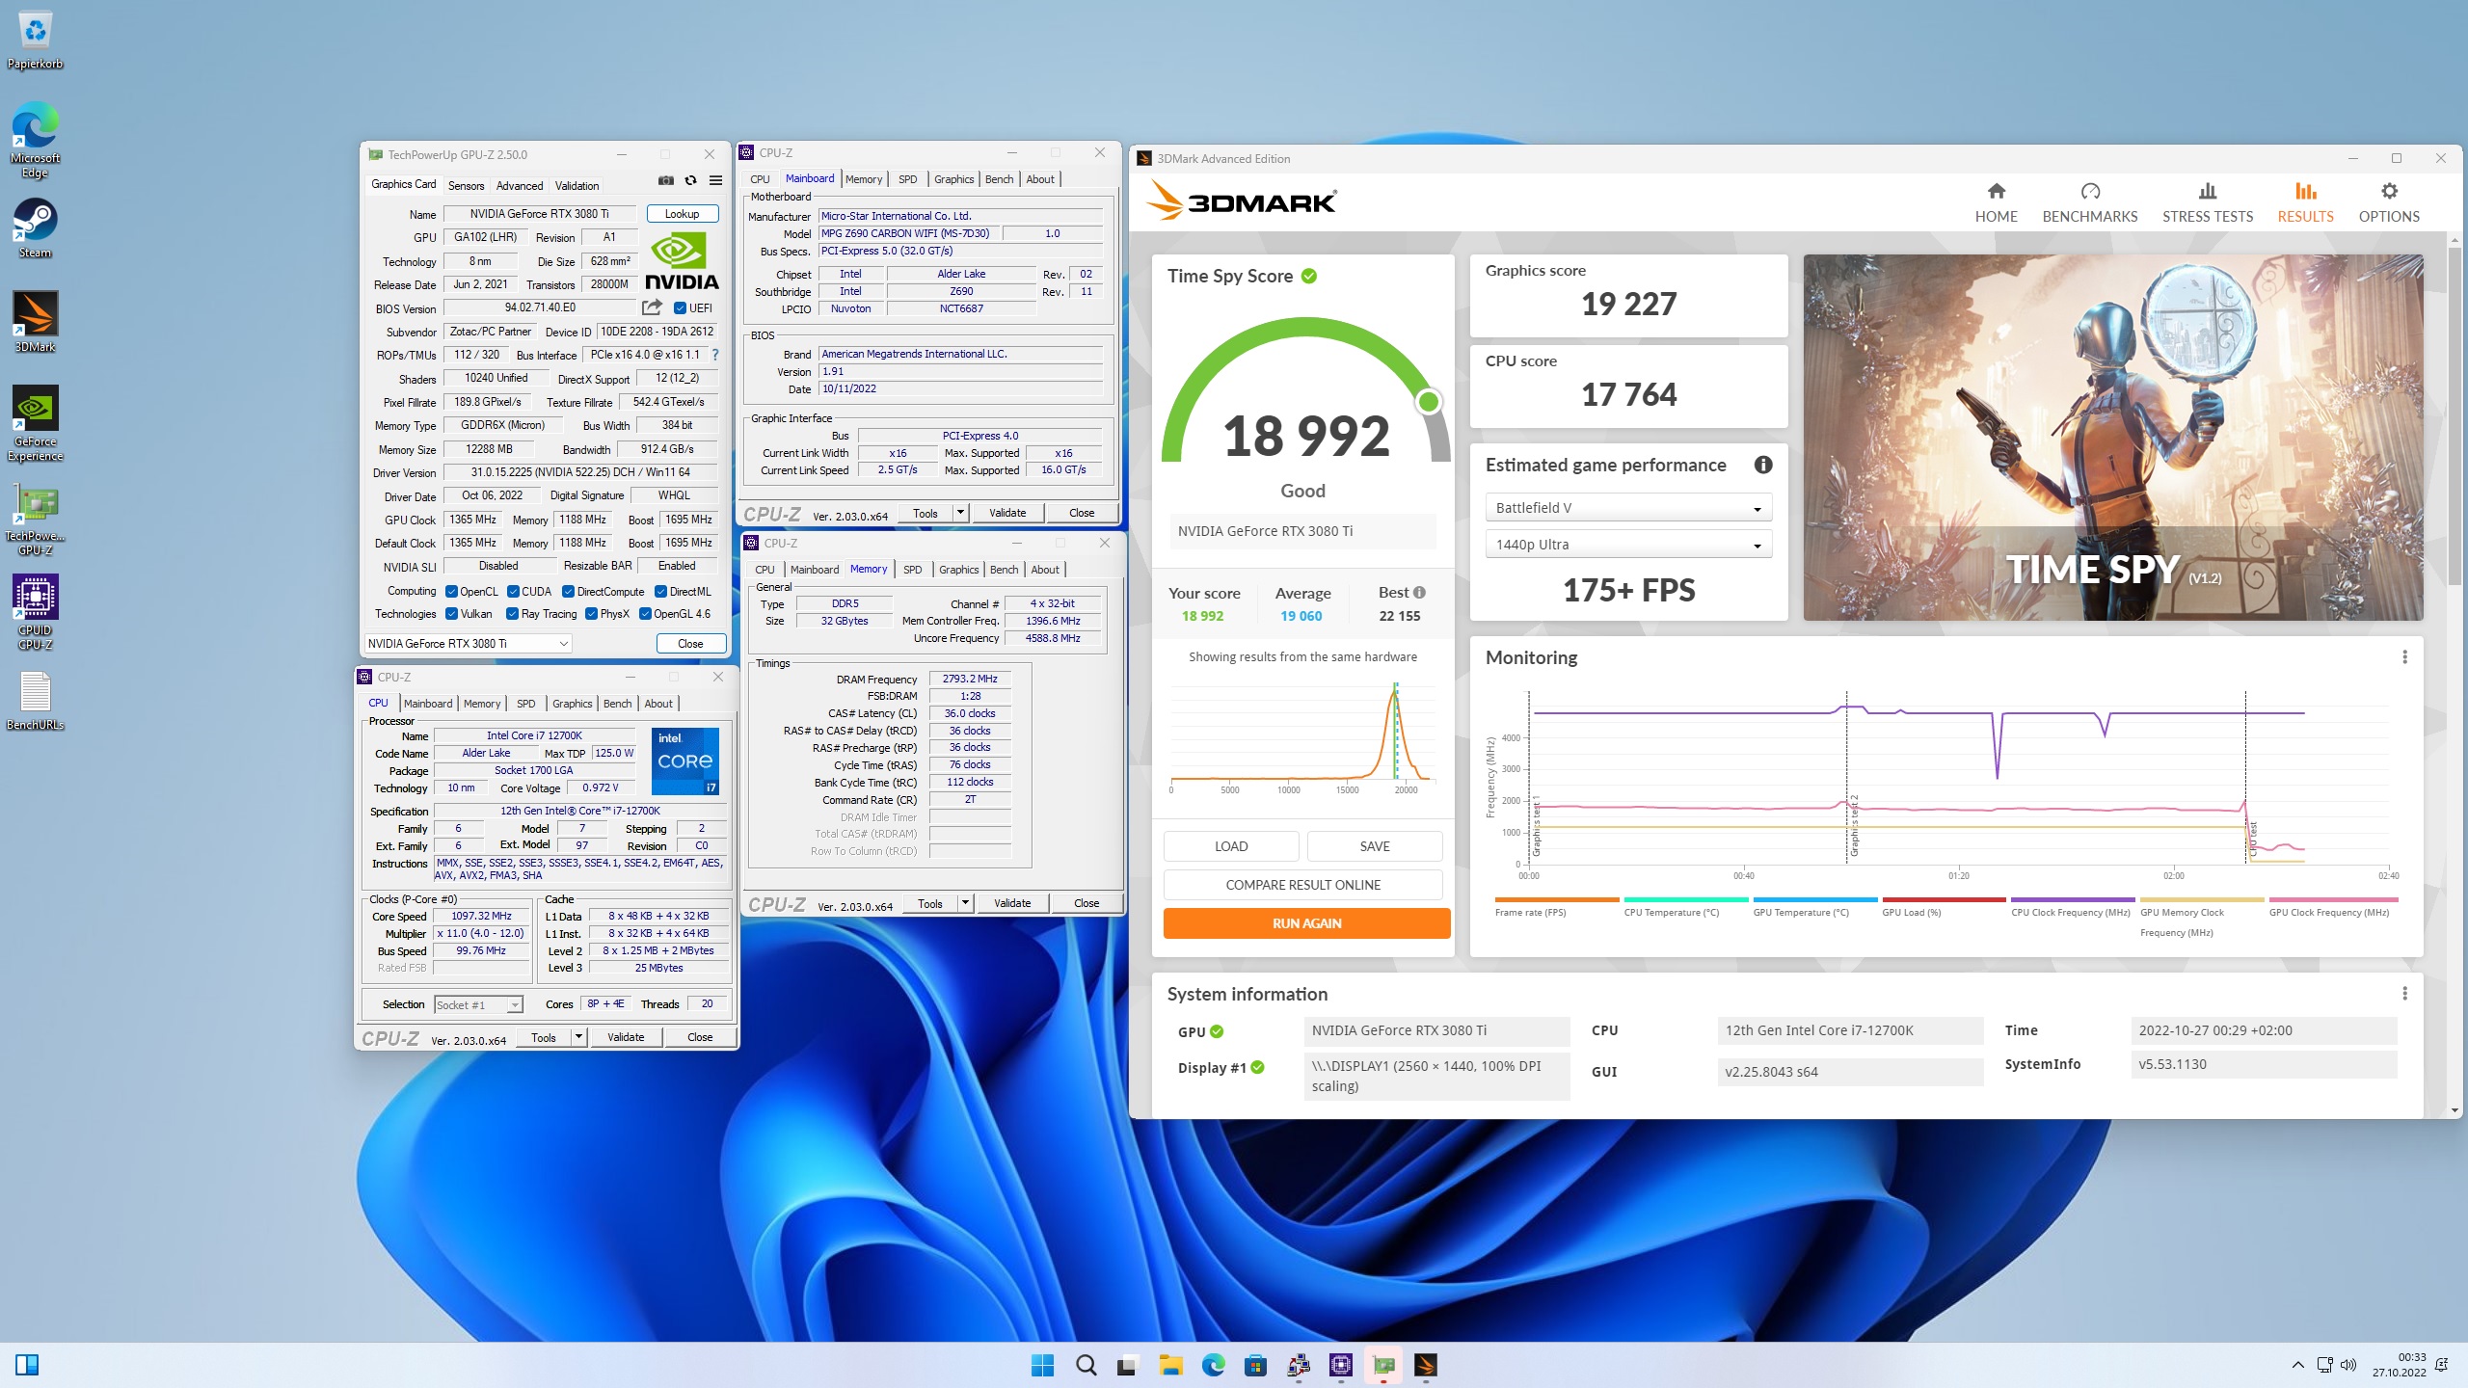Image resolution: width=2468 pixels, height=1388 pixels.
Task: Open 3DMark STRESS TESTS section
Action: point(2208,203)
